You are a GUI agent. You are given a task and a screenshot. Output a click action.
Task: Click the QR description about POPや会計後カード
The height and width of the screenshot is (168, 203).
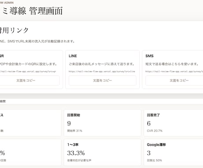pyautogui.click(x=28, y=64)
